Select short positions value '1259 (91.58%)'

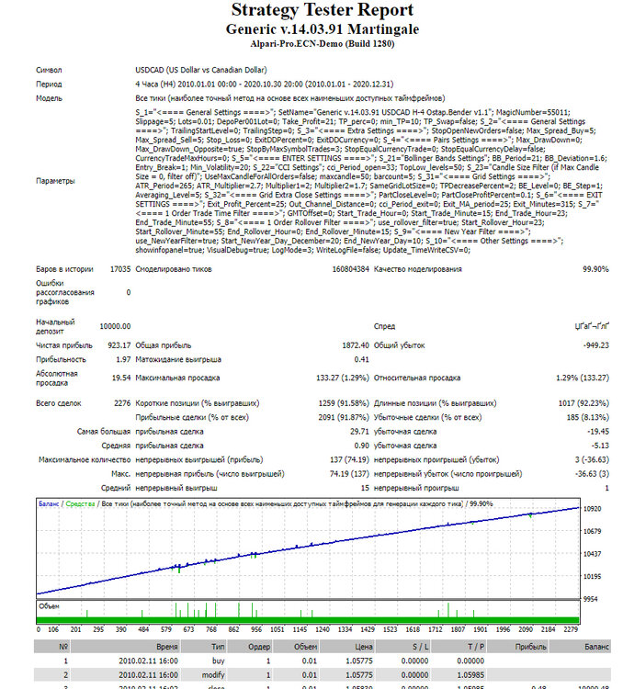344,403
